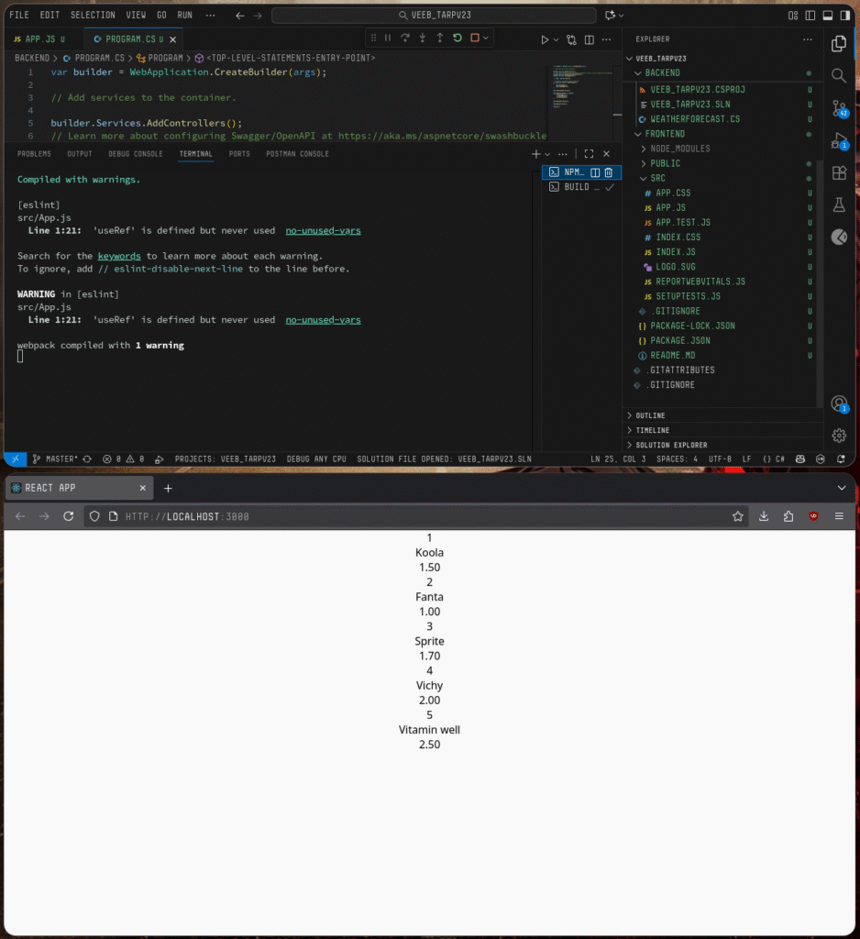
Task: Stop debugging with the red square
Action: 475,39
